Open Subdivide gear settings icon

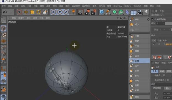coord(148,19)
